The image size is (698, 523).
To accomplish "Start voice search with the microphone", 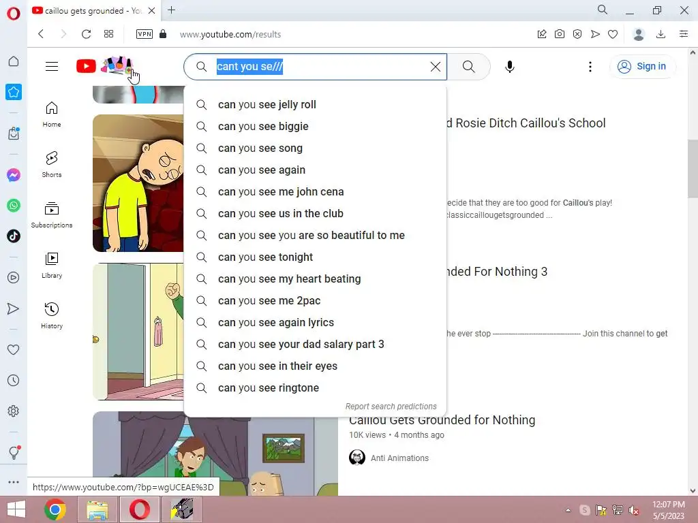I will tap(510, 67).
